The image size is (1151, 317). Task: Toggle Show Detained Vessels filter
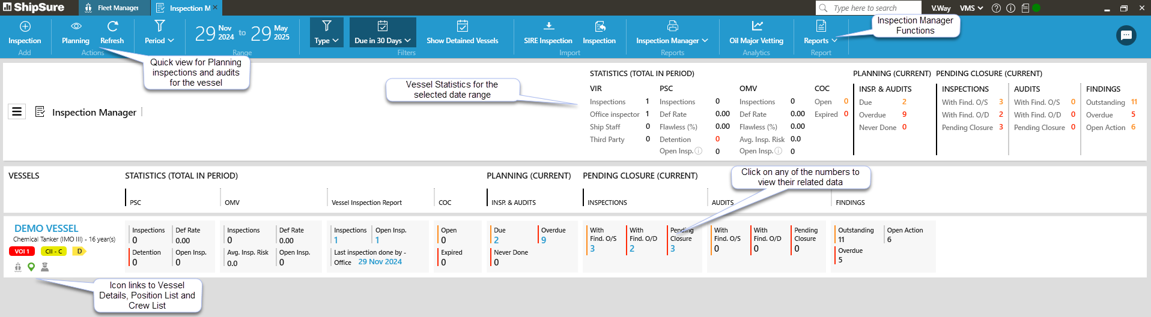[x=462, y=32]
